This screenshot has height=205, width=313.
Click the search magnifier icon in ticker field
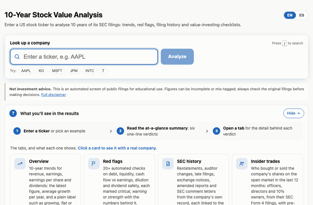coord(17,57)
